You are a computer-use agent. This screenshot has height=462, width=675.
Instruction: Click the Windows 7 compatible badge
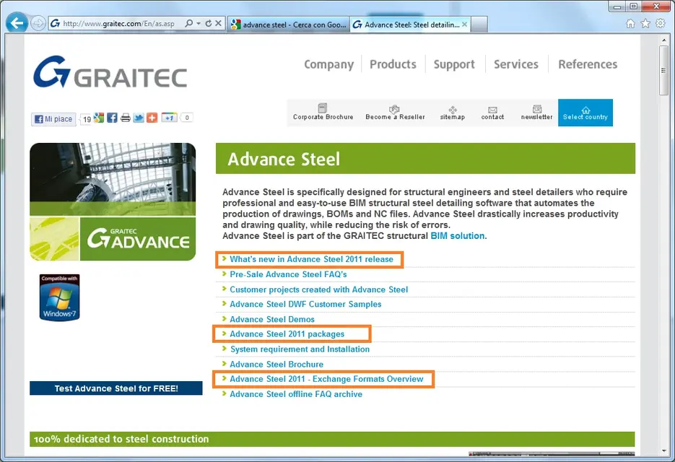[x=59, y=296]
